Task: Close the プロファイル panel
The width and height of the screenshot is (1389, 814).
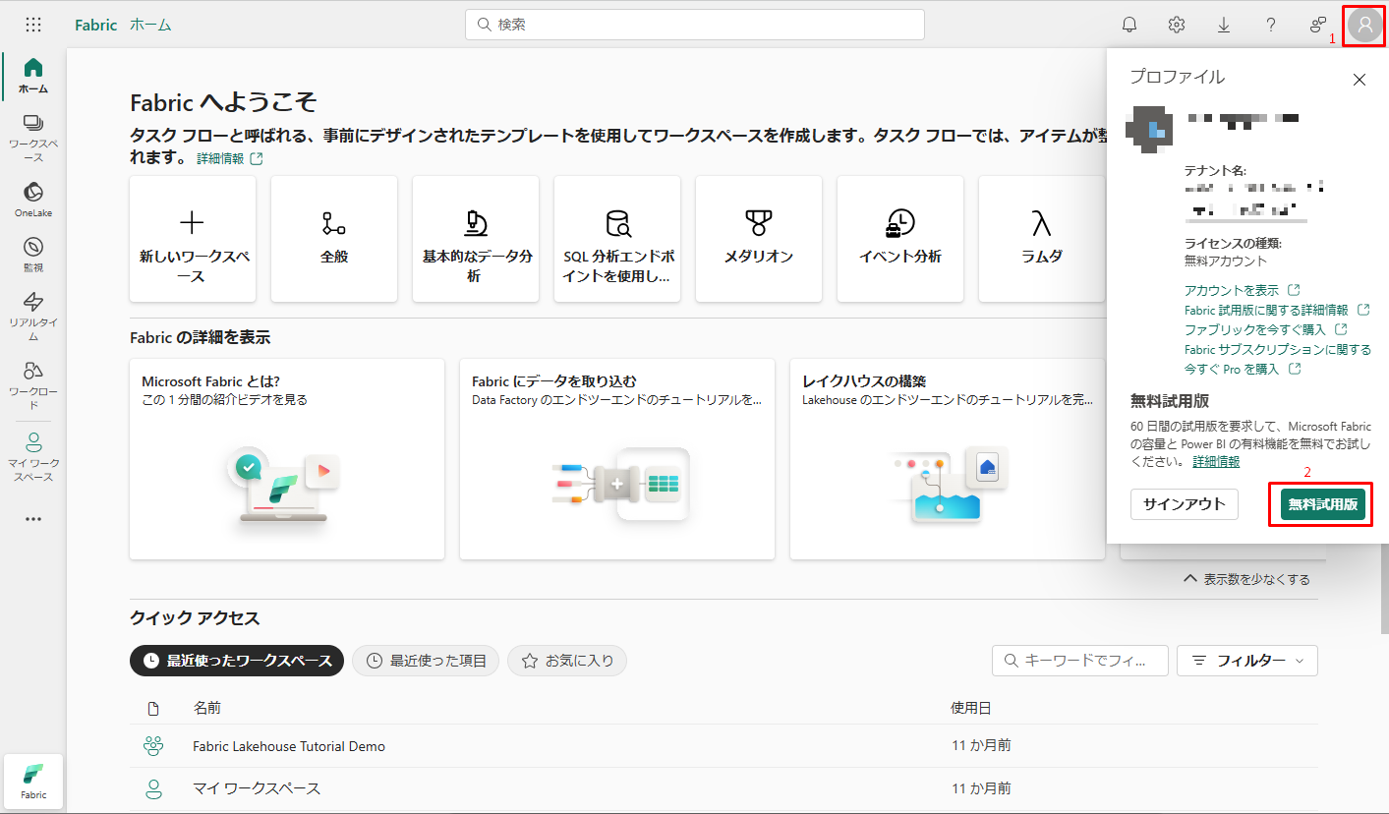Action: (x=1360, y=80)
